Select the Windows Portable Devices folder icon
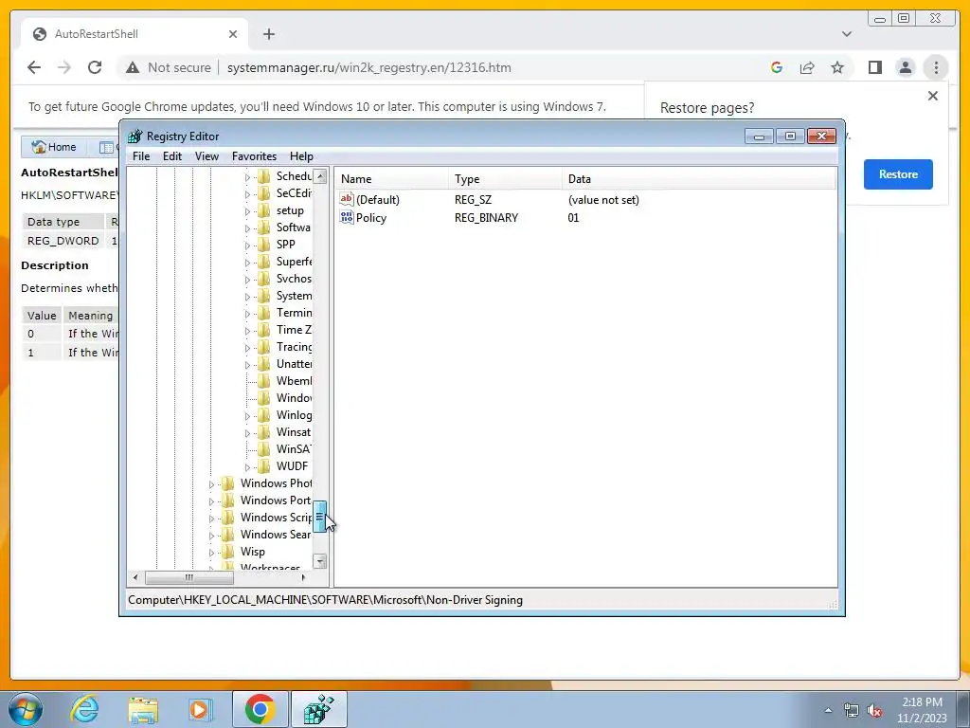This screenshot has height=728, width=970. [228, 500]
